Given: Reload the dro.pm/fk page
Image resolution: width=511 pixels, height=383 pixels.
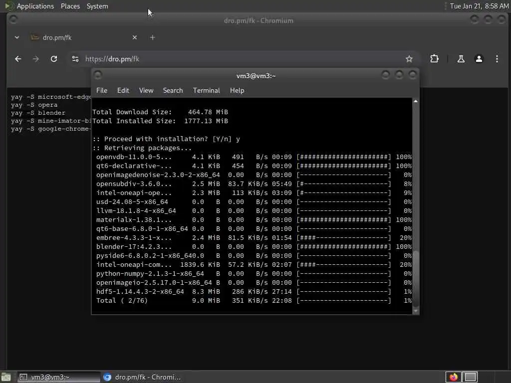Looking at the screenshot, I should [54, 59].
